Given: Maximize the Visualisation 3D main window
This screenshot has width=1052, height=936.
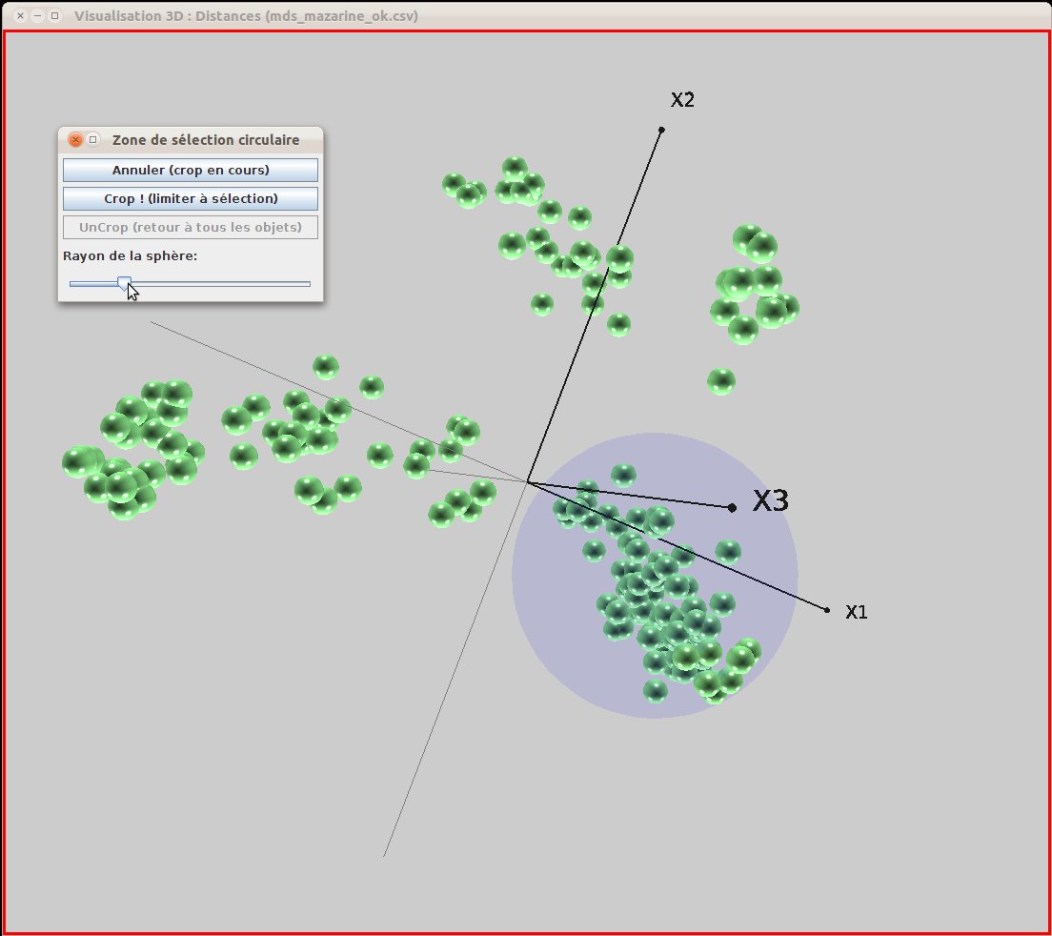Looking at the screenshot, I should (54, 16).
